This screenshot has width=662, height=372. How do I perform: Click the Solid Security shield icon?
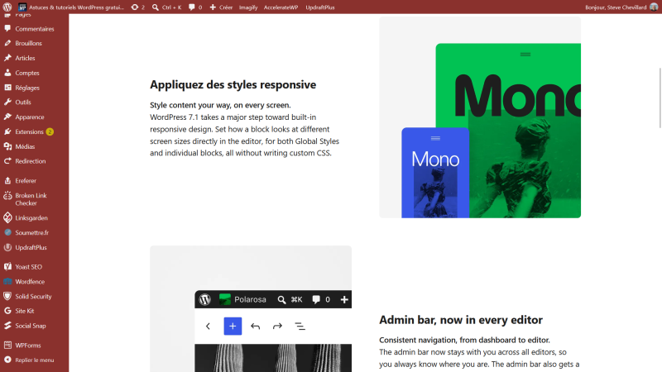(x=7, y=296)
